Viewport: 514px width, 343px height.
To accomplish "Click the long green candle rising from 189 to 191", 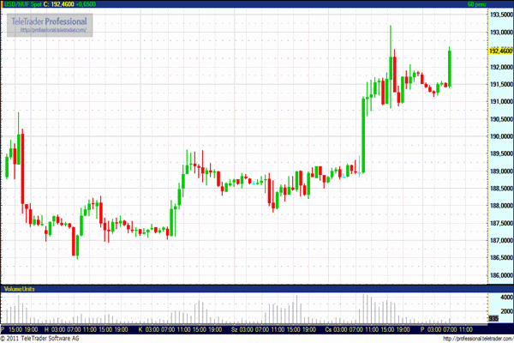I will (x=363, y=135).
